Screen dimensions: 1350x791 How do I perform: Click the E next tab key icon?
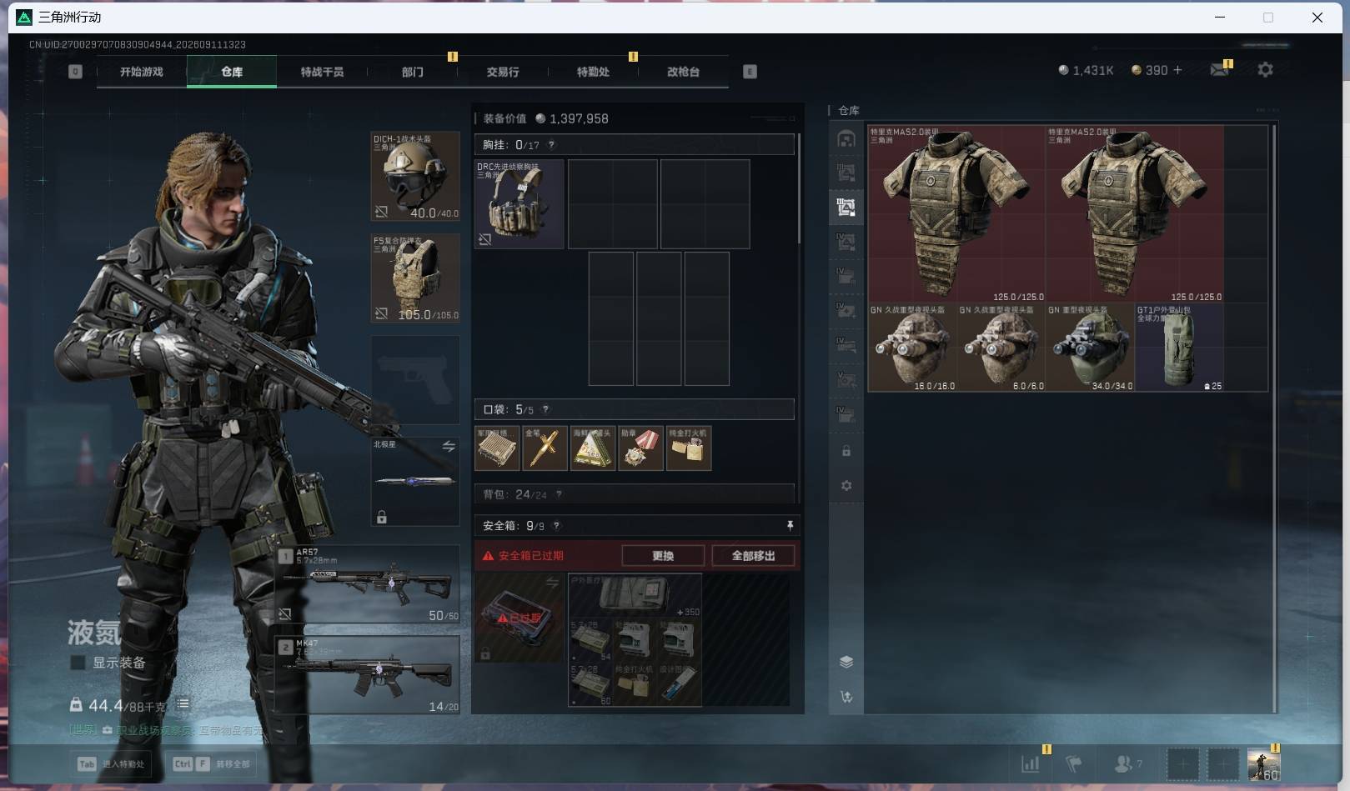coord(750,72)
